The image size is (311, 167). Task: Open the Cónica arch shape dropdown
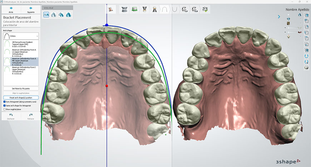[21, 36]
